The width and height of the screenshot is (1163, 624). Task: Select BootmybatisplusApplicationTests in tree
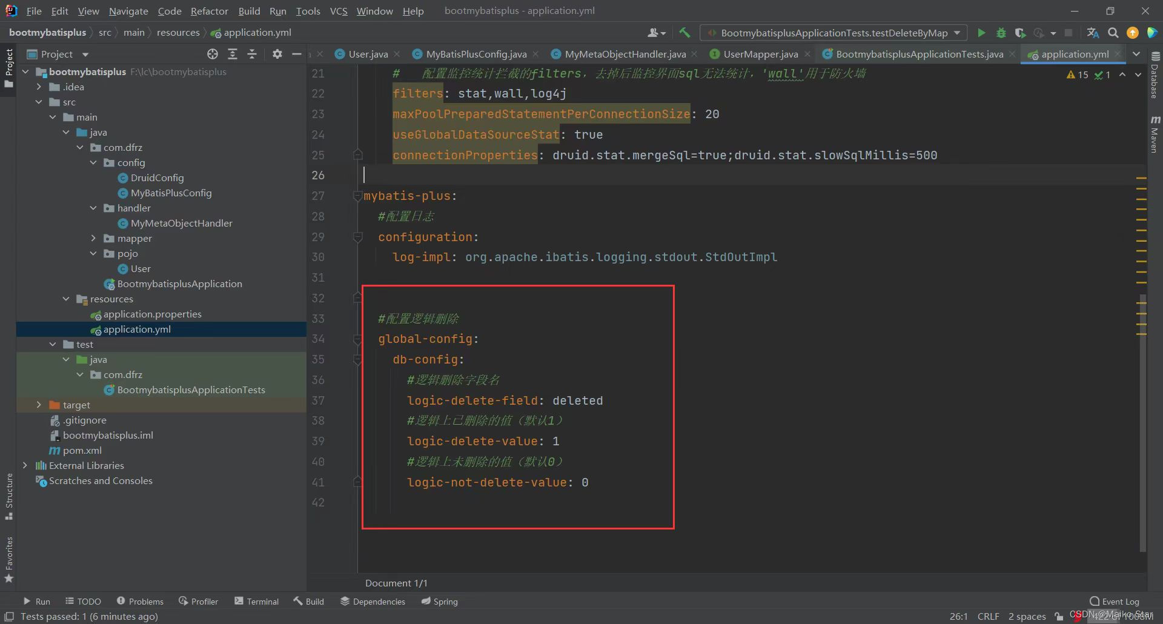(185, 390)
